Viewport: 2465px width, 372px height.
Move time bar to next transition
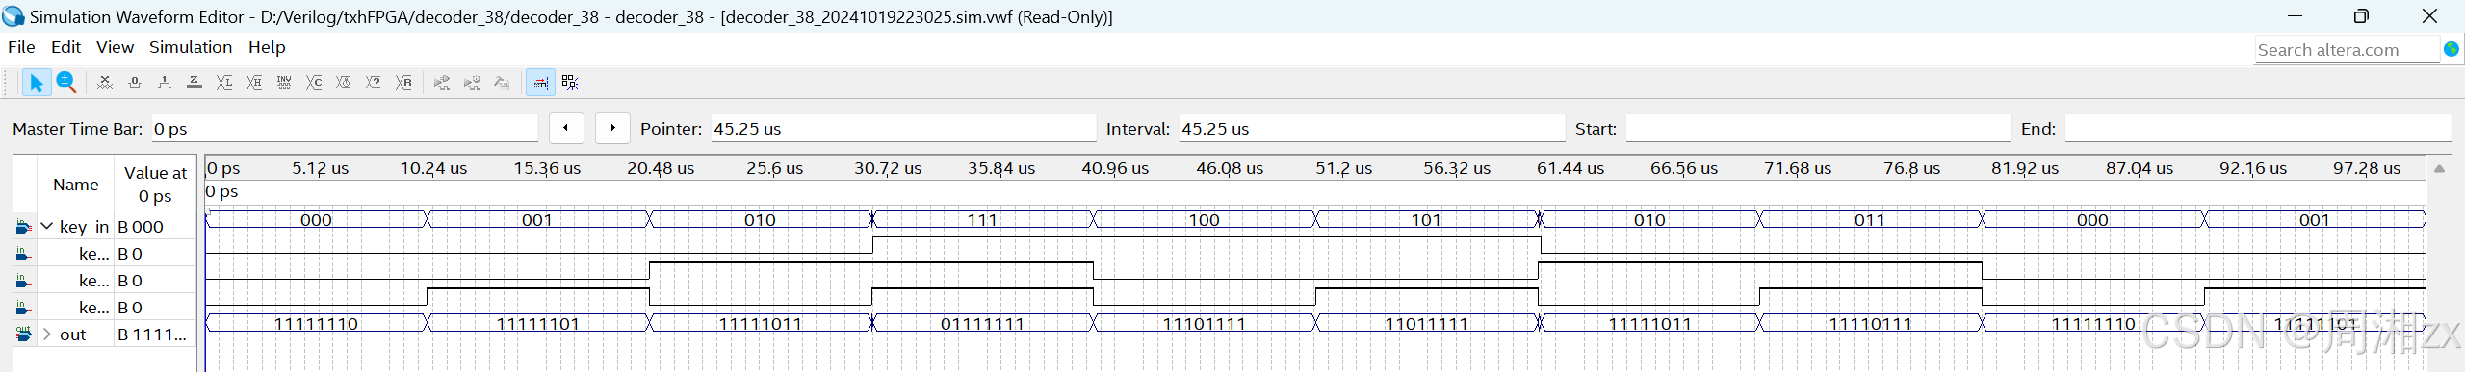pyautogui.click(x=612, y=128)
